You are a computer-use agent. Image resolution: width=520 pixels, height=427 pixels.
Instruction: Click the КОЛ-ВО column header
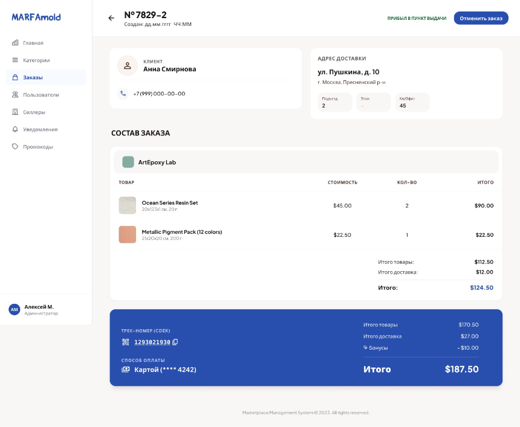[407, 182]
